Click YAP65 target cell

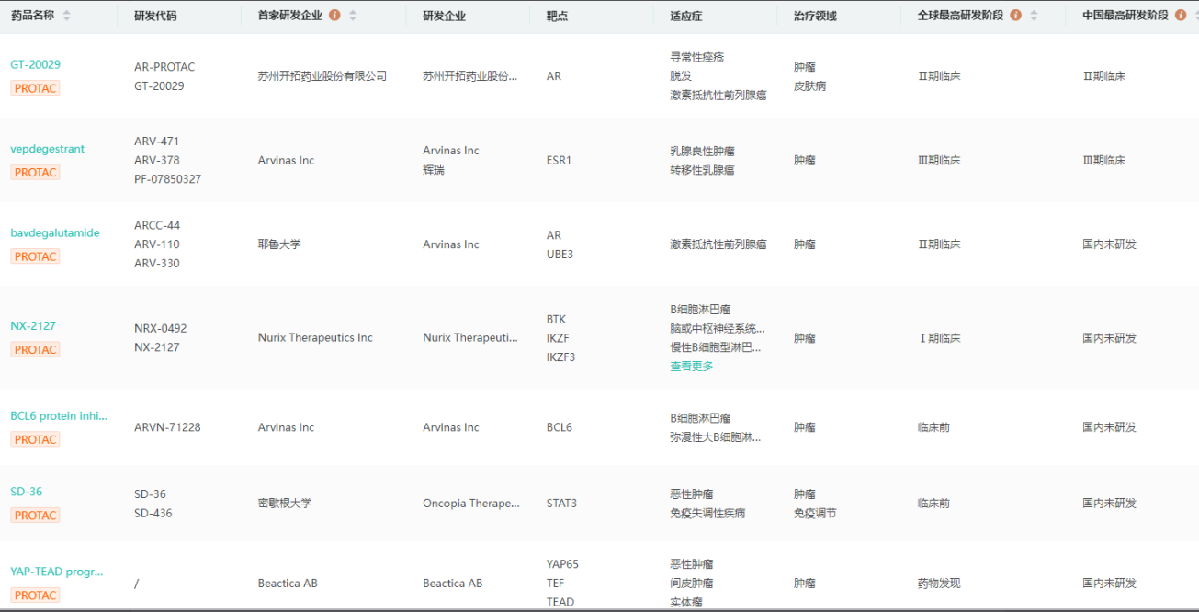(562, 564)
